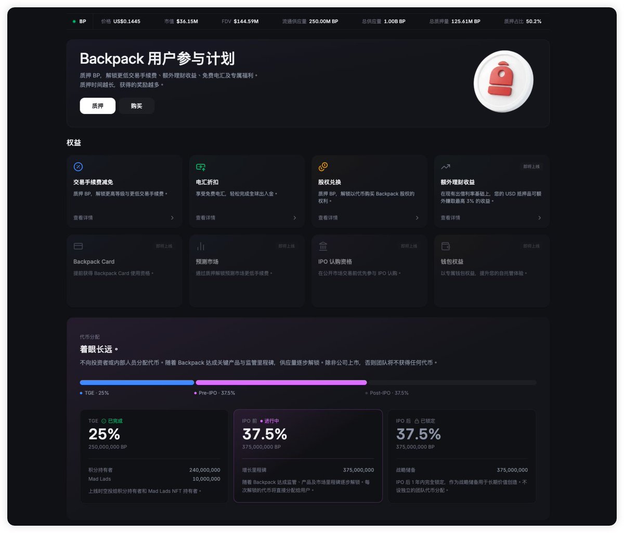The height and width of the screenshot is (533, 624).
Task: Click the percent icon of 交易手续费减免
Action: tap(78, 167)
